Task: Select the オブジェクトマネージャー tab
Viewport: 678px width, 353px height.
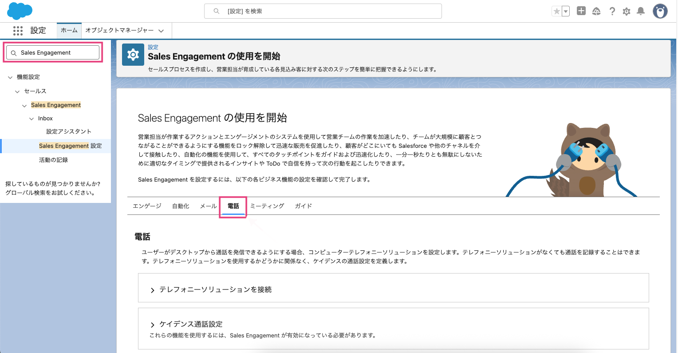Action: (119, 30)
